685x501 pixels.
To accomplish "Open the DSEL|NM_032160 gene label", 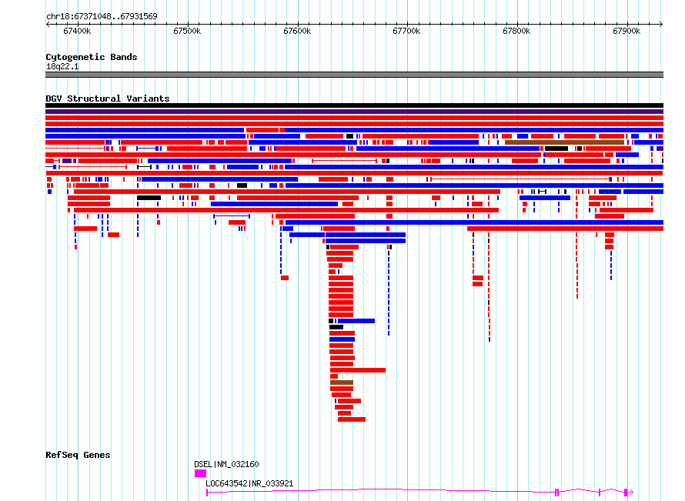I will pos(226,464).
